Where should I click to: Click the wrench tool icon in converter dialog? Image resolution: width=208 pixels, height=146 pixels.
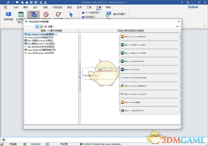click(177, 26)
